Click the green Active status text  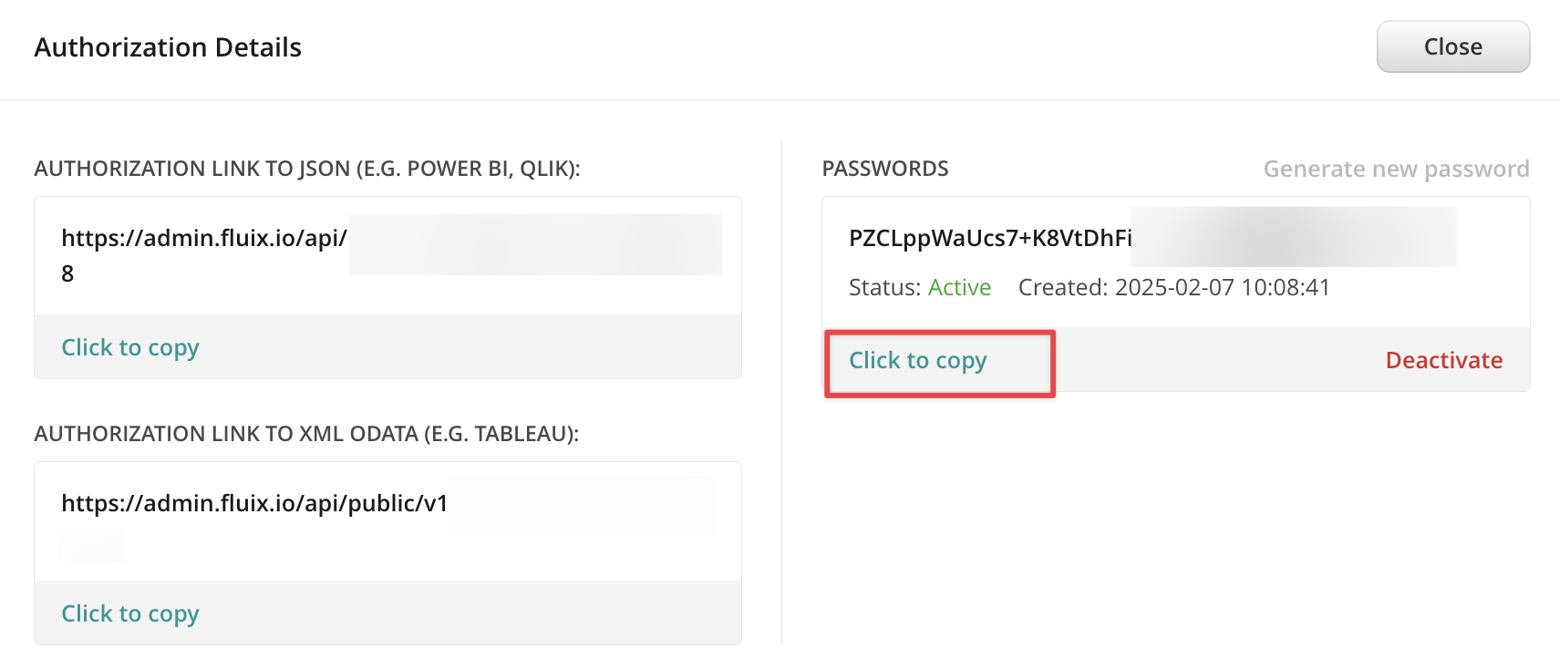959,288
